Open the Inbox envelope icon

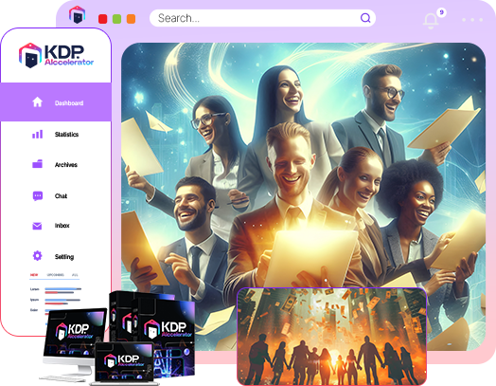point(37,226)
